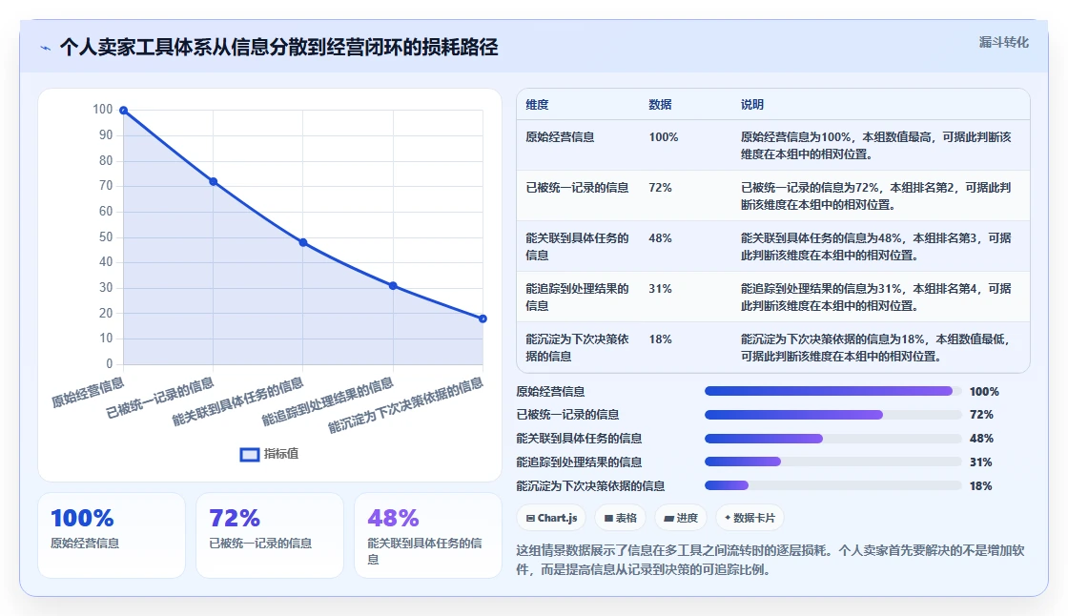
Task: Click the 18% cell in the table
Action: [660, 339]
